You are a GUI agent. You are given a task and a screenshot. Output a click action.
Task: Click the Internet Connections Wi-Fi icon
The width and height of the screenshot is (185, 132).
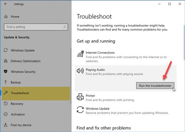click(80, 55)
